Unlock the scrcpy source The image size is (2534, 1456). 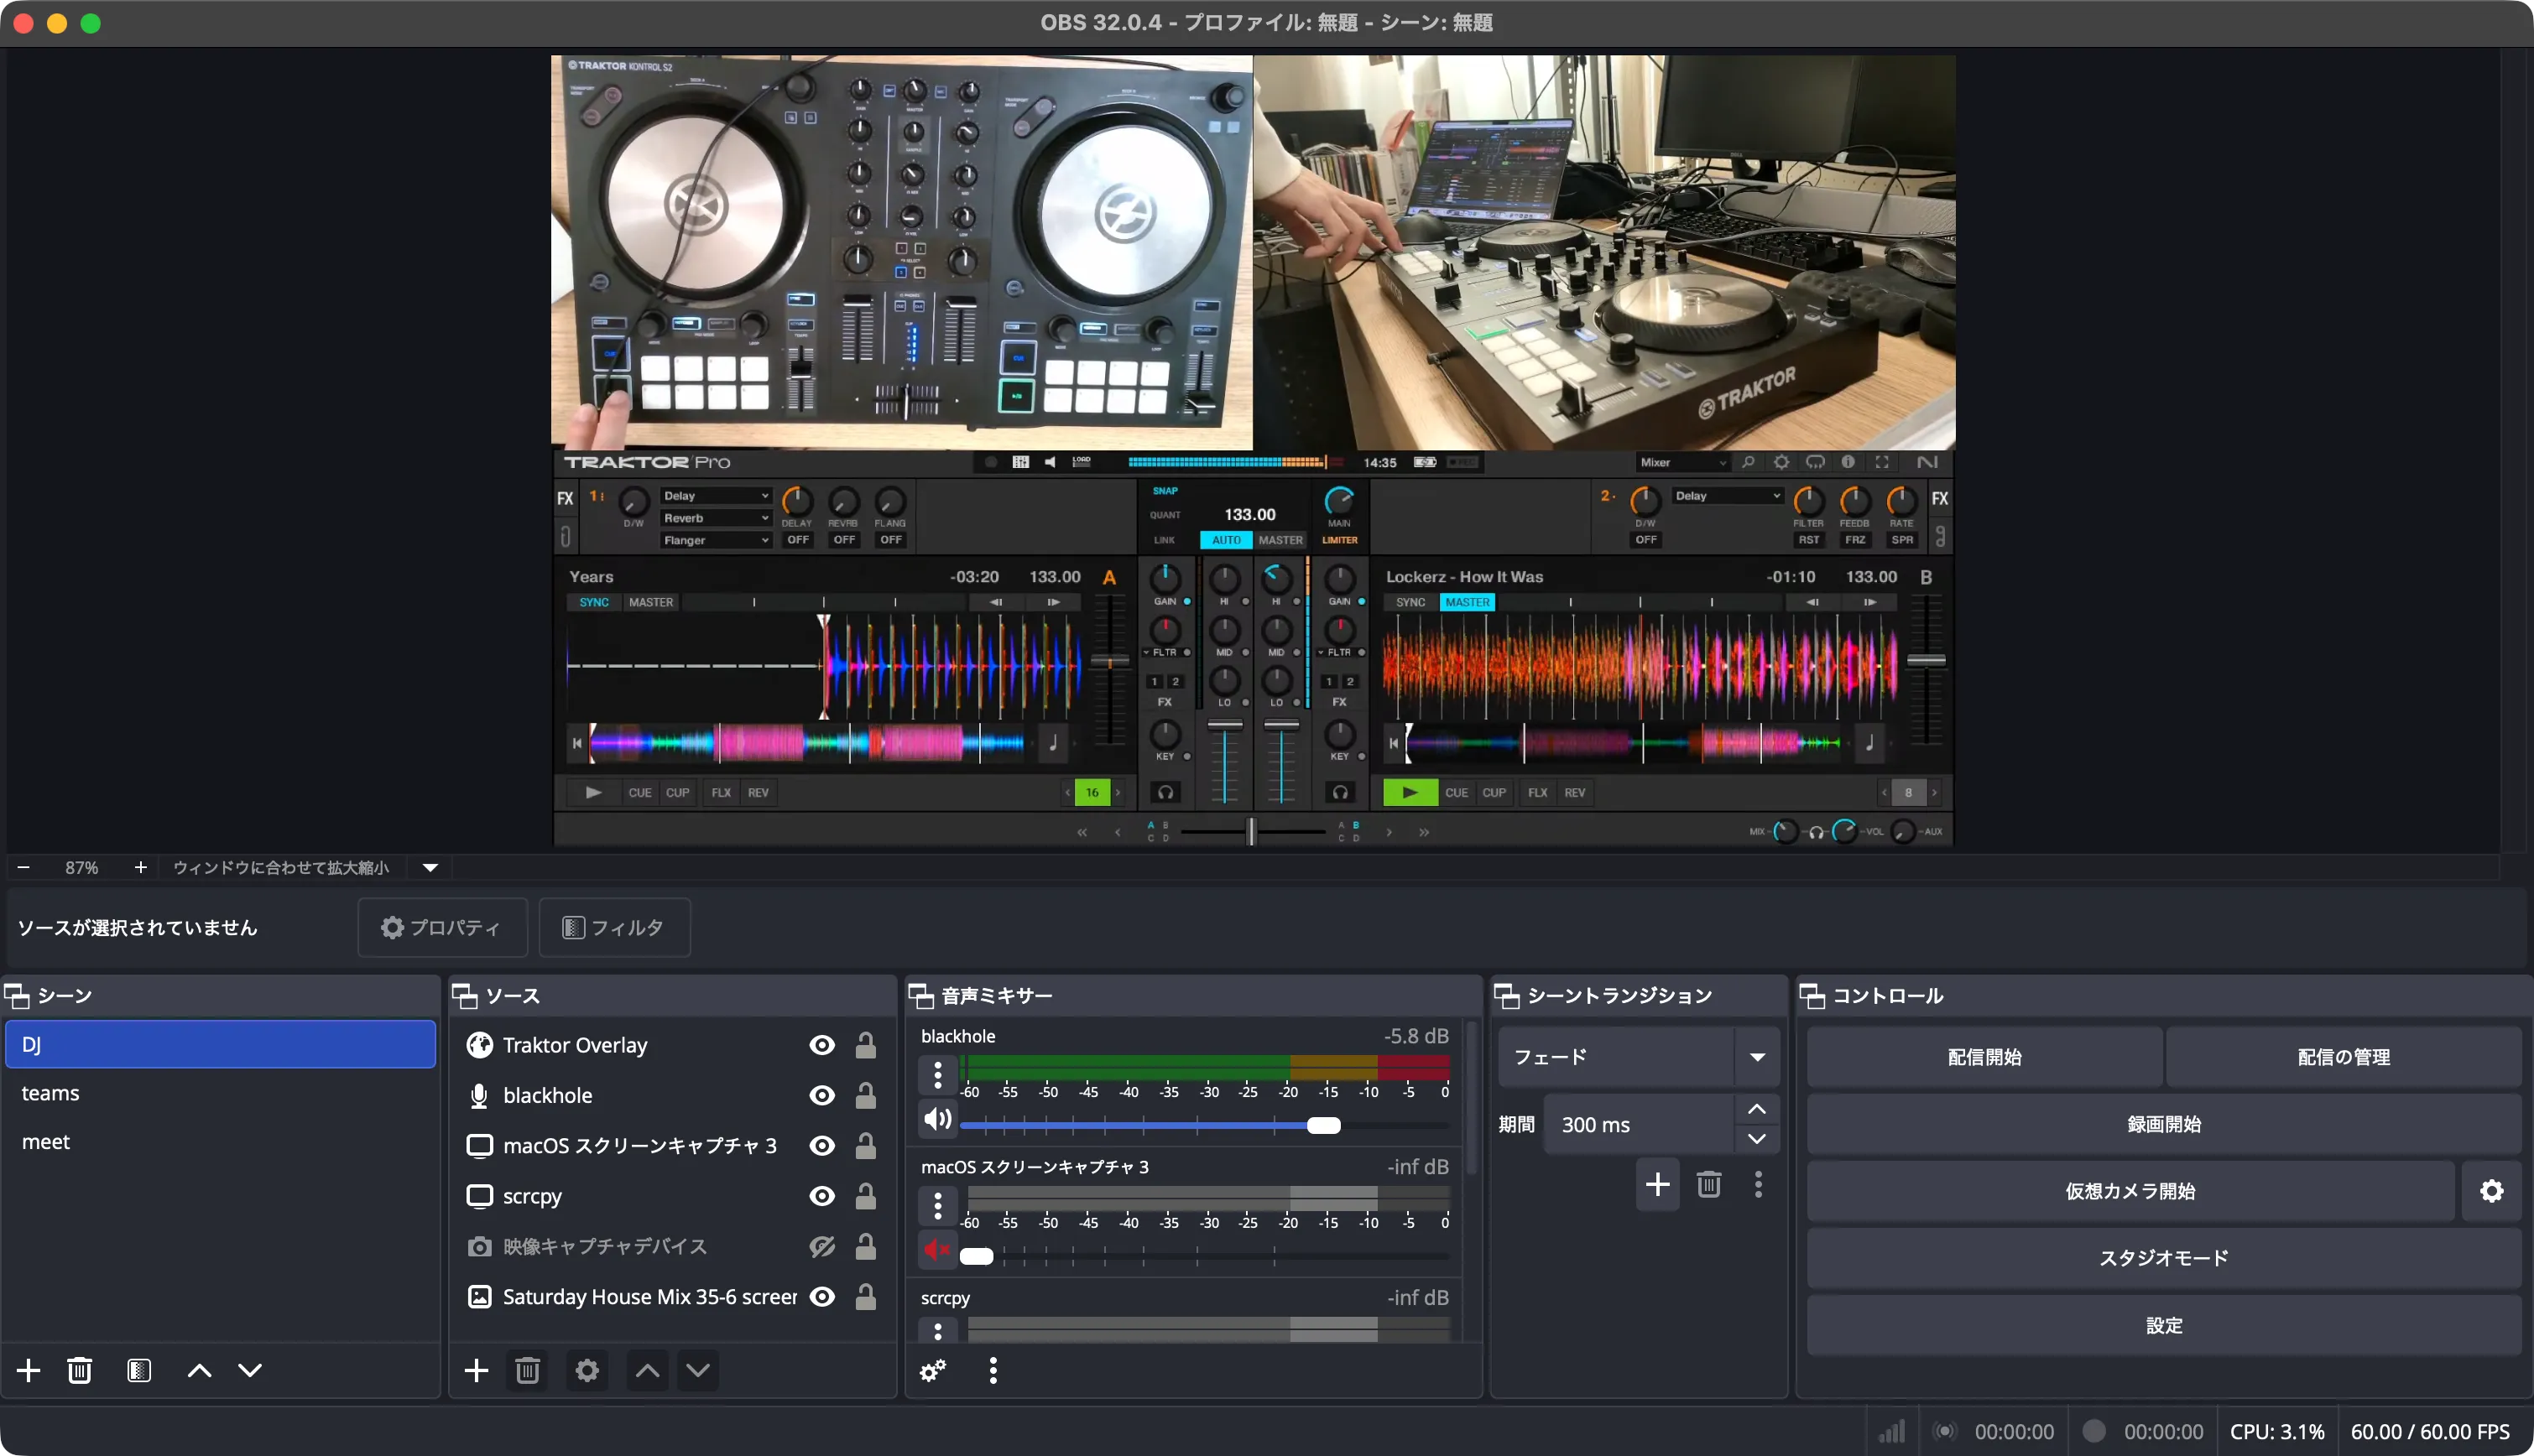865,1196
